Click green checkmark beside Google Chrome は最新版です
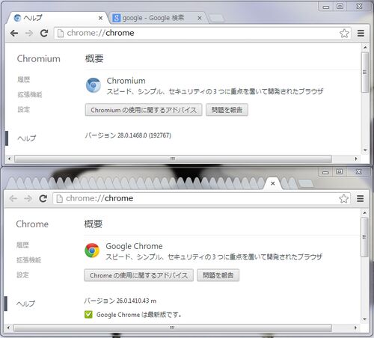Image resolution: width=374 pixels, height=338 pixels. pyautogui.click(x=88, y=315)
